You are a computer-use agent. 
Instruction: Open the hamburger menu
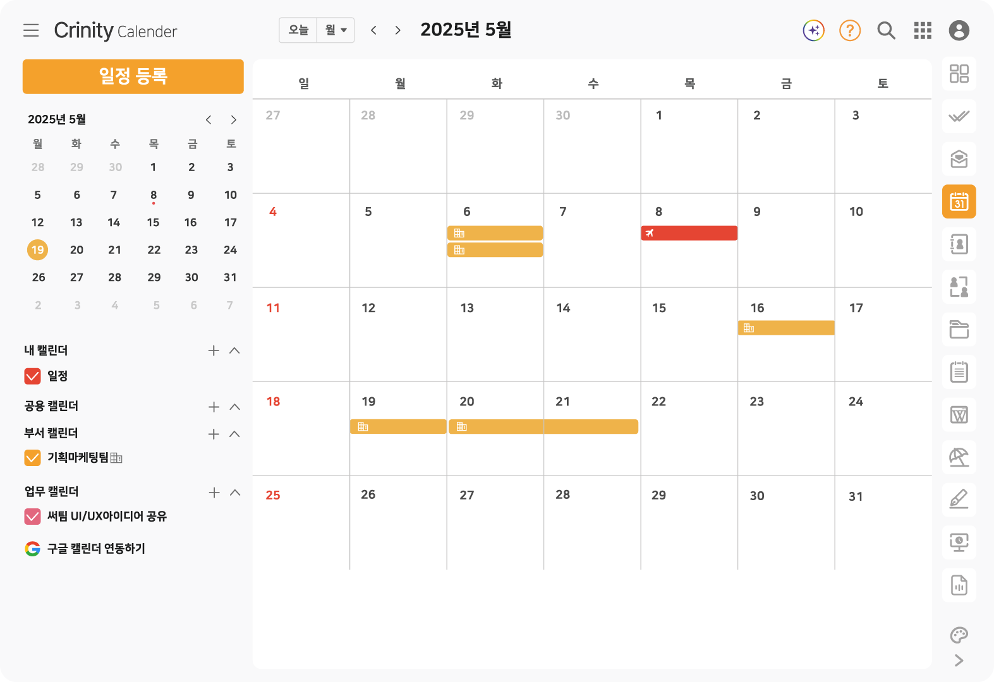(31, 30)
